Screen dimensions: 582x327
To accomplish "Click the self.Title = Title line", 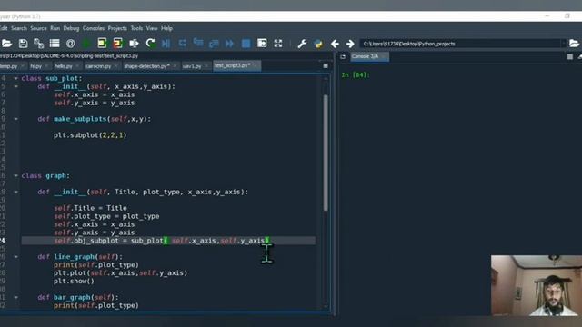I will point(90,208).
